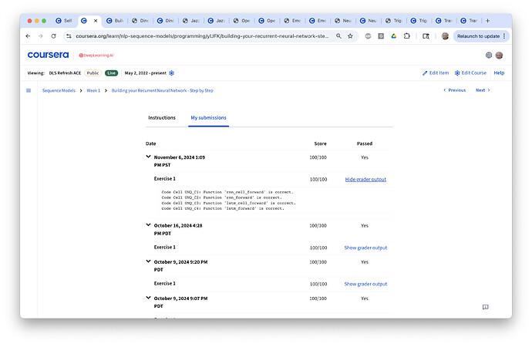Click the Public status badge
Image resolution: width=532 pixels, height=344 pixels.
point(93,73)
